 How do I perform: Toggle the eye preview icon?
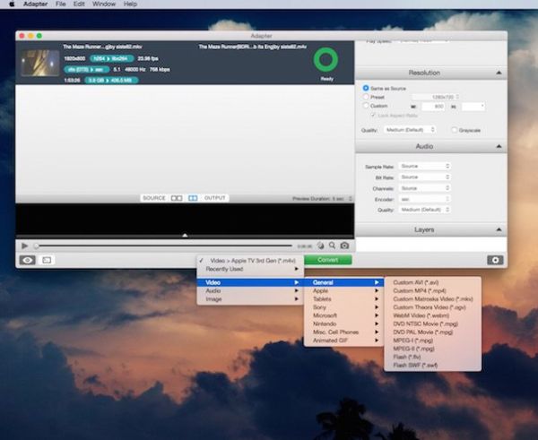click(x=28, y=260)
